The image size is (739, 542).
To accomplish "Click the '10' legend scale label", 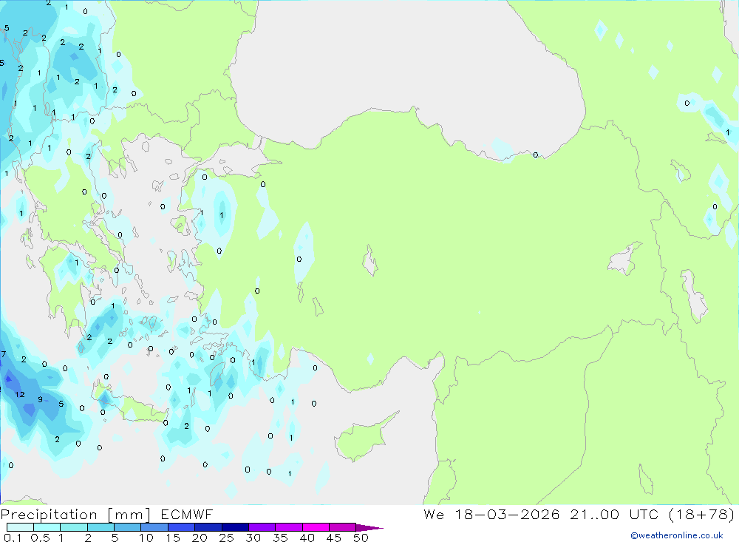I will pyautogui.click(x=146, y=538).
